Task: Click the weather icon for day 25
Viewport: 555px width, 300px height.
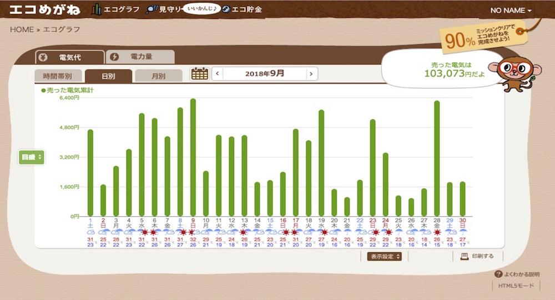Action: 398,232
